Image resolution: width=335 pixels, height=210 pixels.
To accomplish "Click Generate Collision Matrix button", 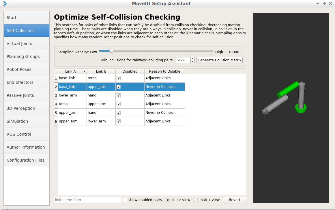I will click(x=219, y=60).
